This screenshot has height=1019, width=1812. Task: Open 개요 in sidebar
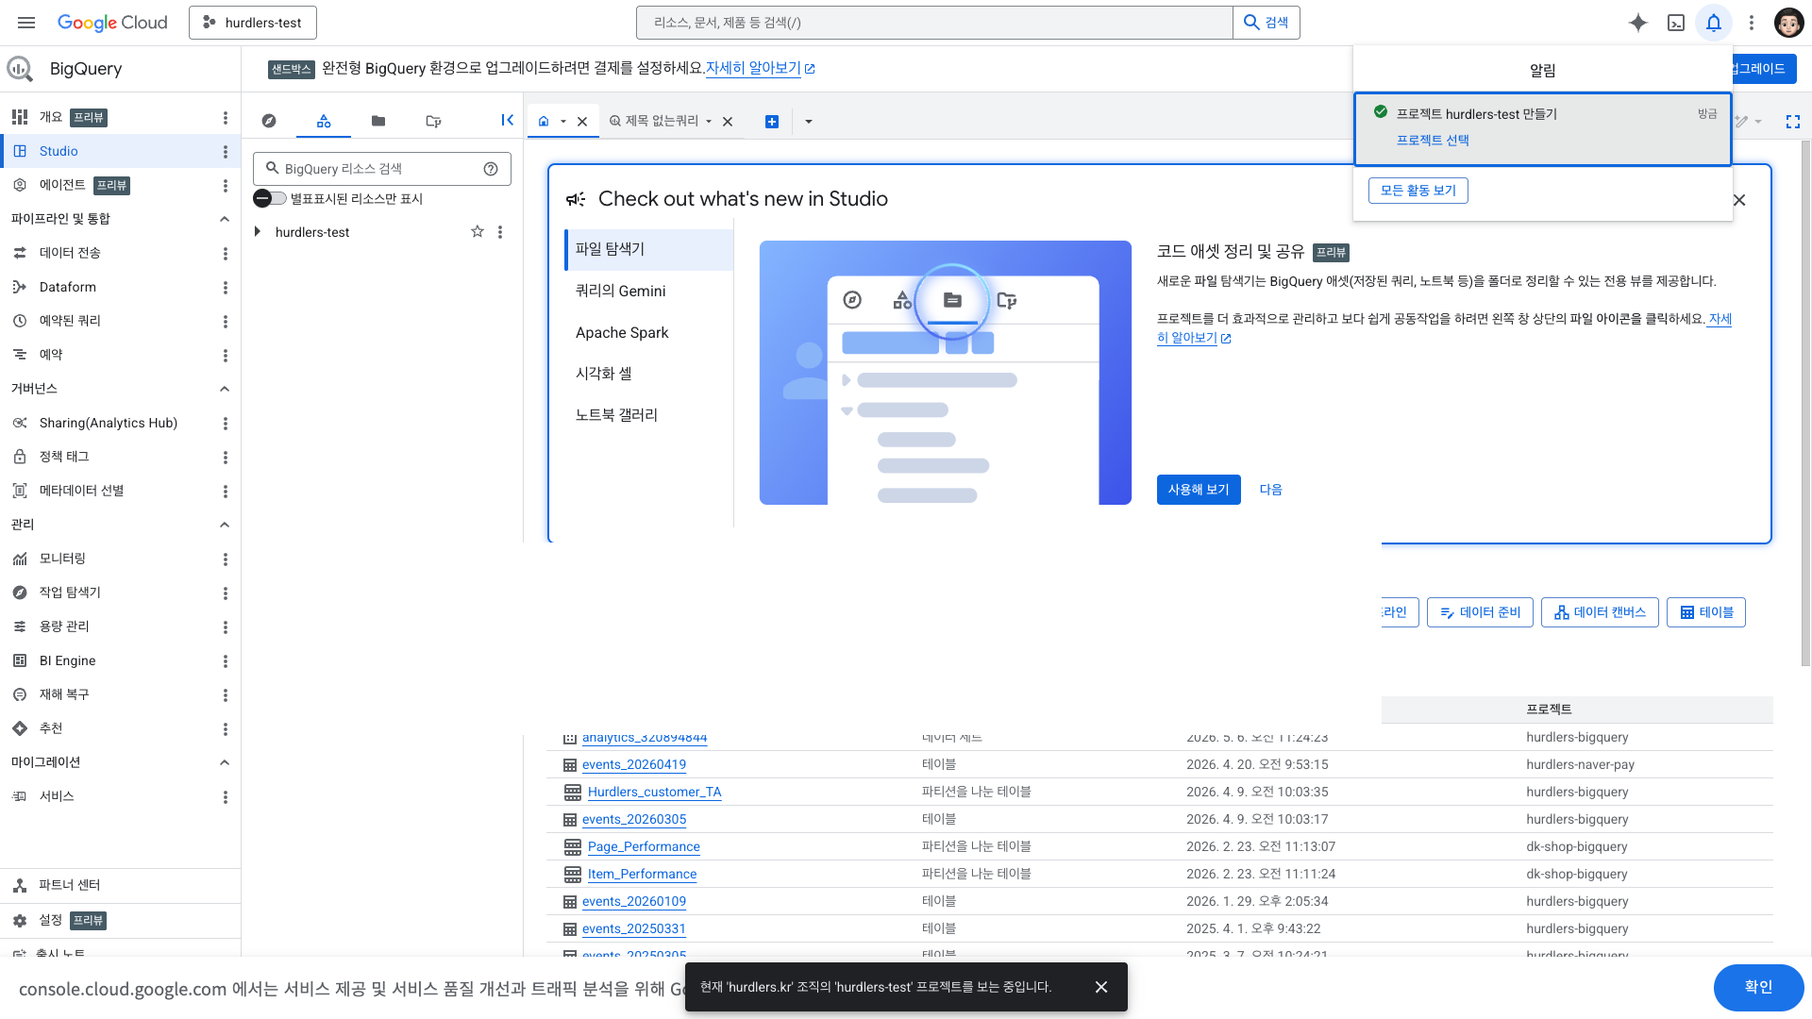[x=51, y=117]
